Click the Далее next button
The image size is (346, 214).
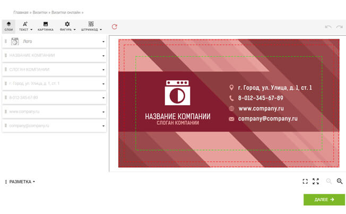pyautogui.click(x=324, y=200)
